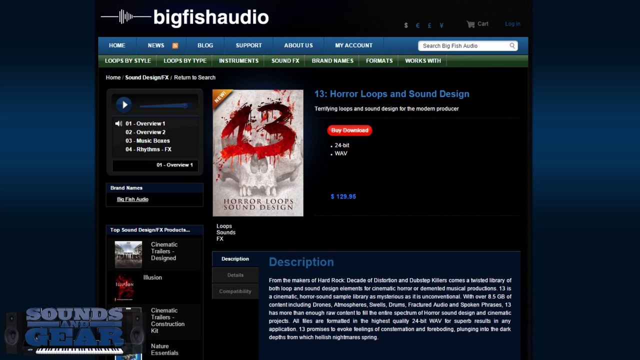Click the Sound Design/FX breadcrumb
The height and width of the screenshot is (360, 640).
[x=147, y=77]
